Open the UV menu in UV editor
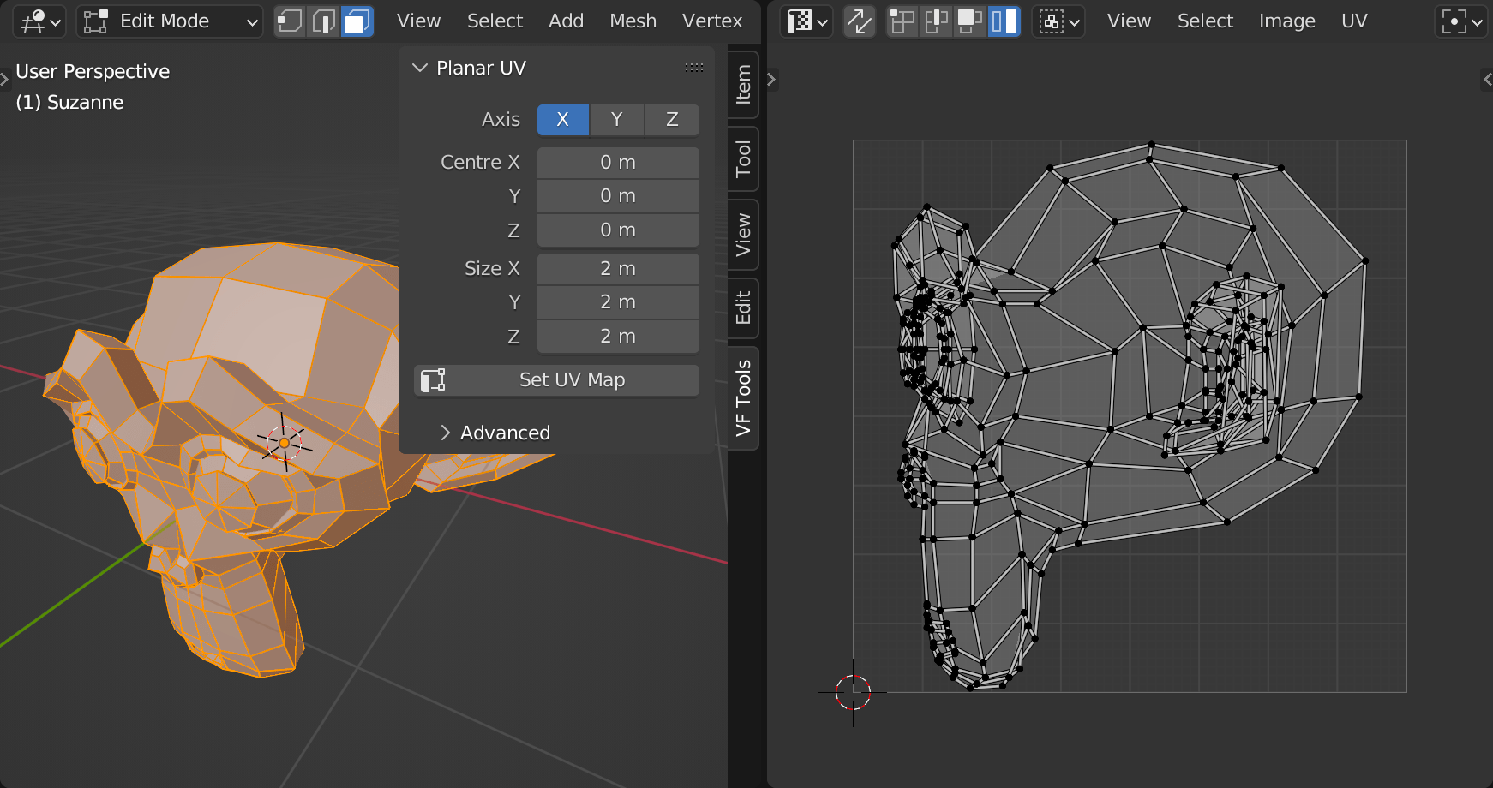 (x=1354, y=21)
